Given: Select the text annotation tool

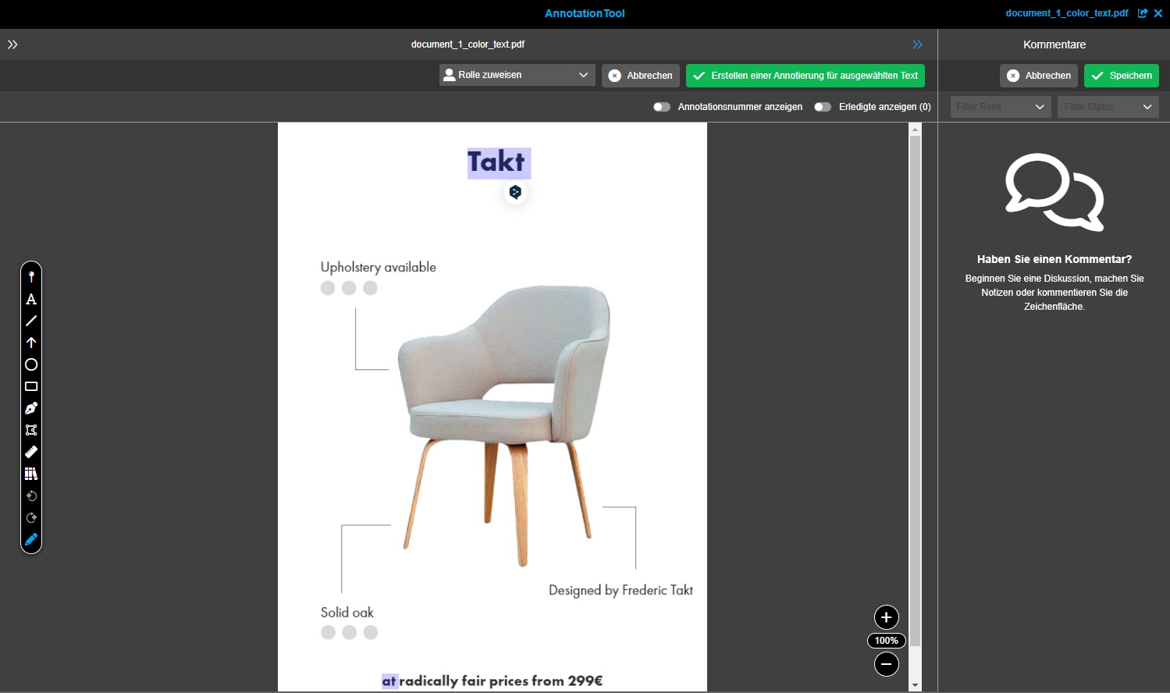Looking at the screenshot, I should pyautogui.click(x=31, y=299).
